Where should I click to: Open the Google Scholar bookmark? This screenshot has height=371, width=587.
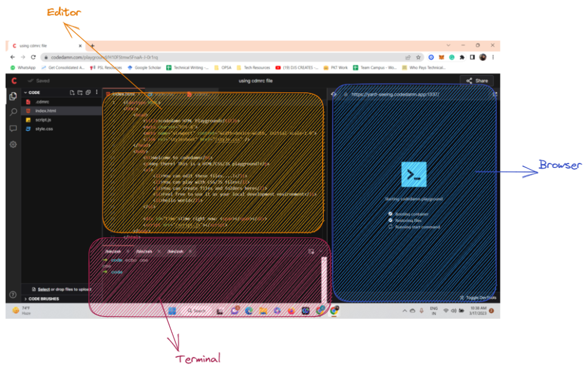click(144, 68)
